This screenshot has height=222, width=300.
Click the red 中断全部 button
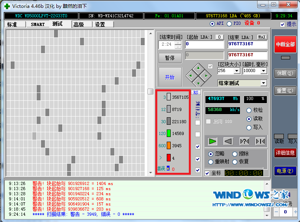[285, 44]
